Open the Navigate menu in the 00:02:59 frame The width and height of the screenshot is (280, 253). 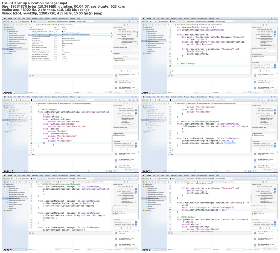(35, 175)
